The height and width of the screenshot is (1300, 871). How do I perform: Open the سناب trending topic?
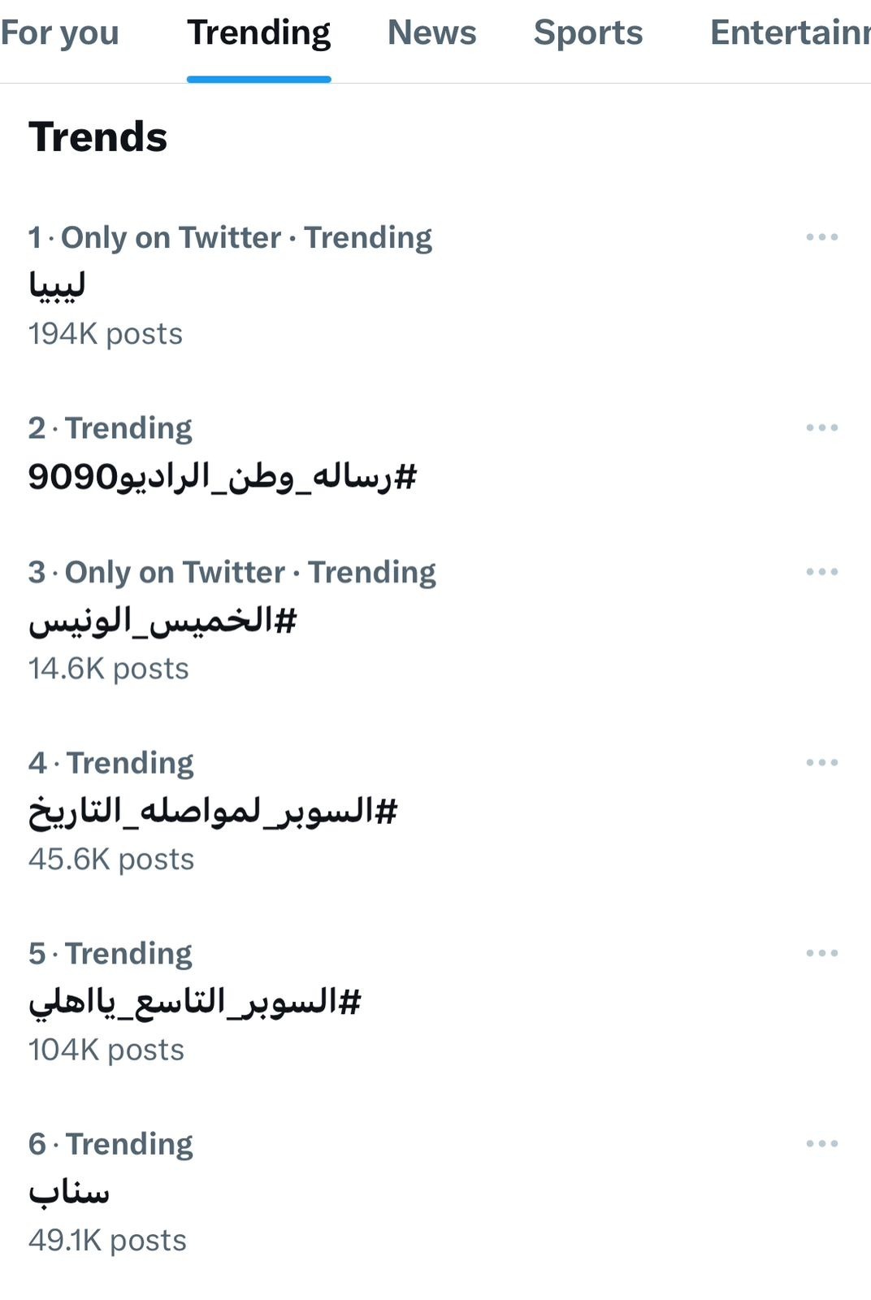point(69,1192)
